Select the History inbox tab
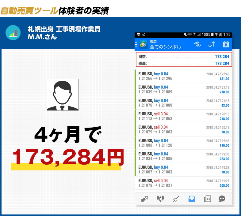241x216 pixels. tap(192, 199)
